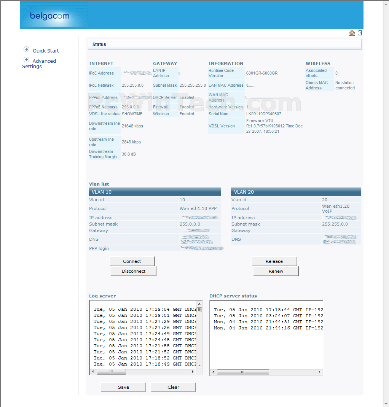Click the Associated clients label
389x407 pixels.
[316, 73]
